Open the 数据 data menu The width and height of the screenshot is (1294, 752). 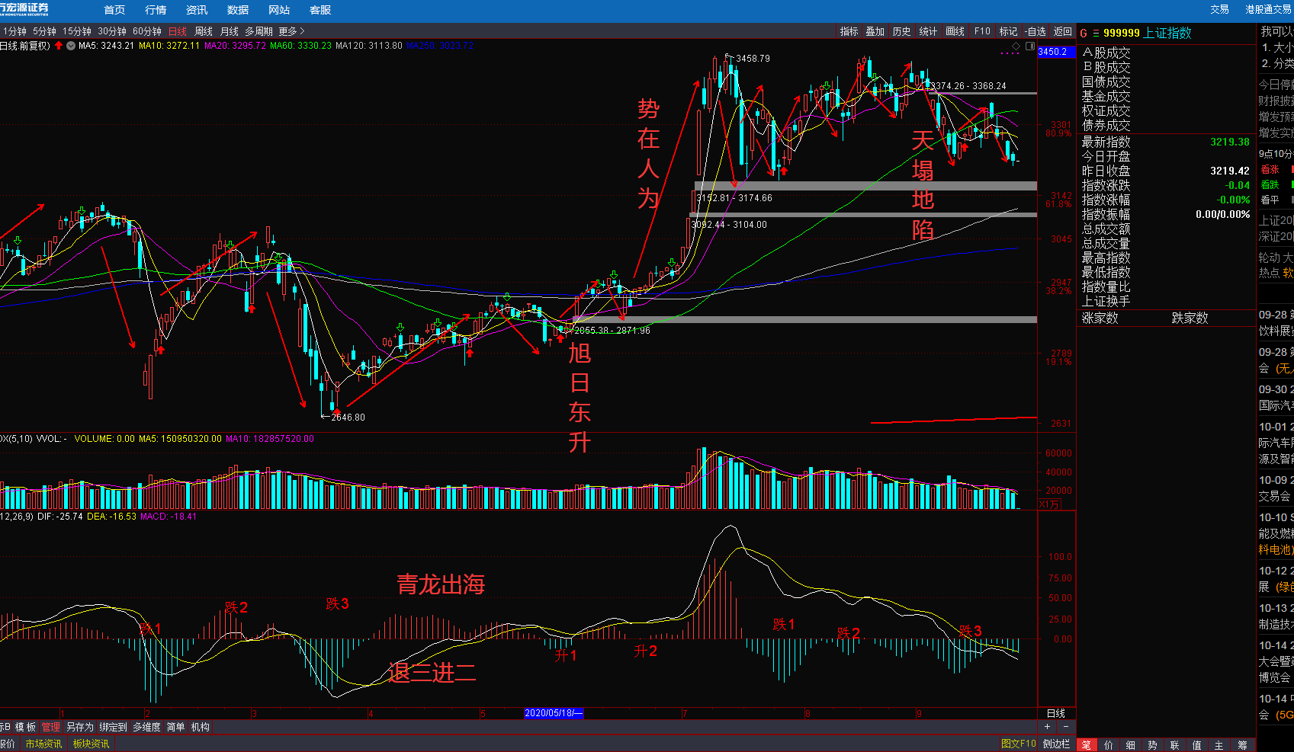[x=238, y=10]
